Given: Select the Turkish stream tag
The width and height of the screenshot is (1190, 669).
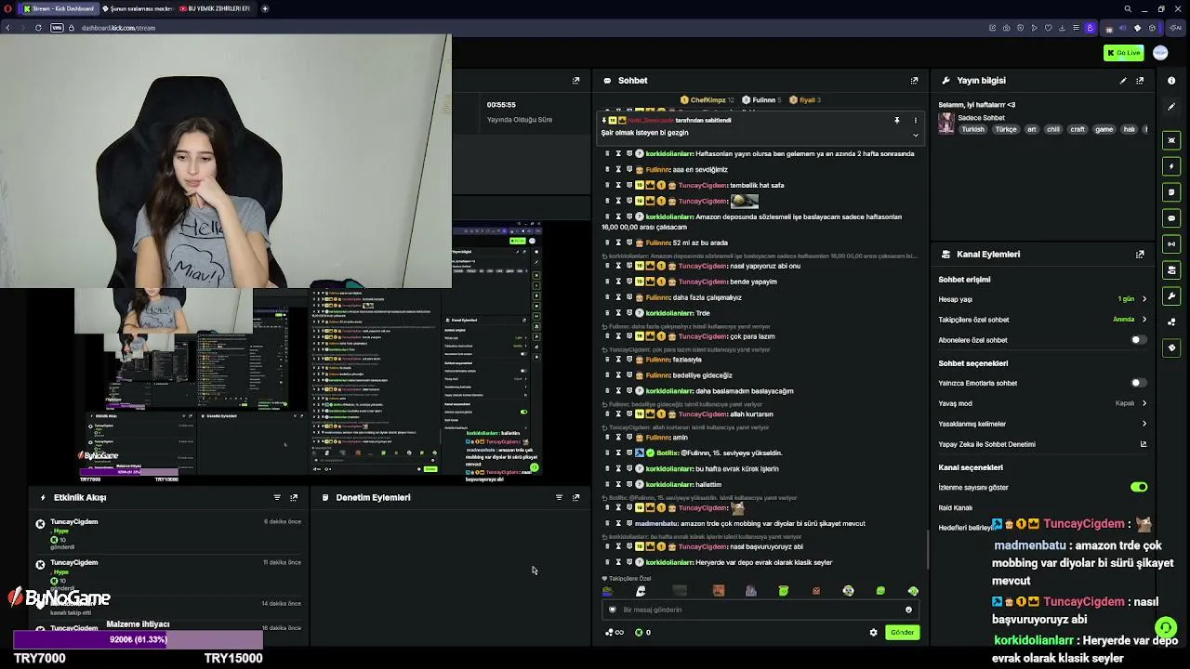Looking at the screenshot, I should point(972,130).
